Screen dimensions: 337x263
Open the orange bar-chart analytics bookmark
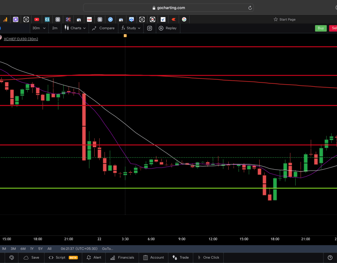[x=5, y=20]
